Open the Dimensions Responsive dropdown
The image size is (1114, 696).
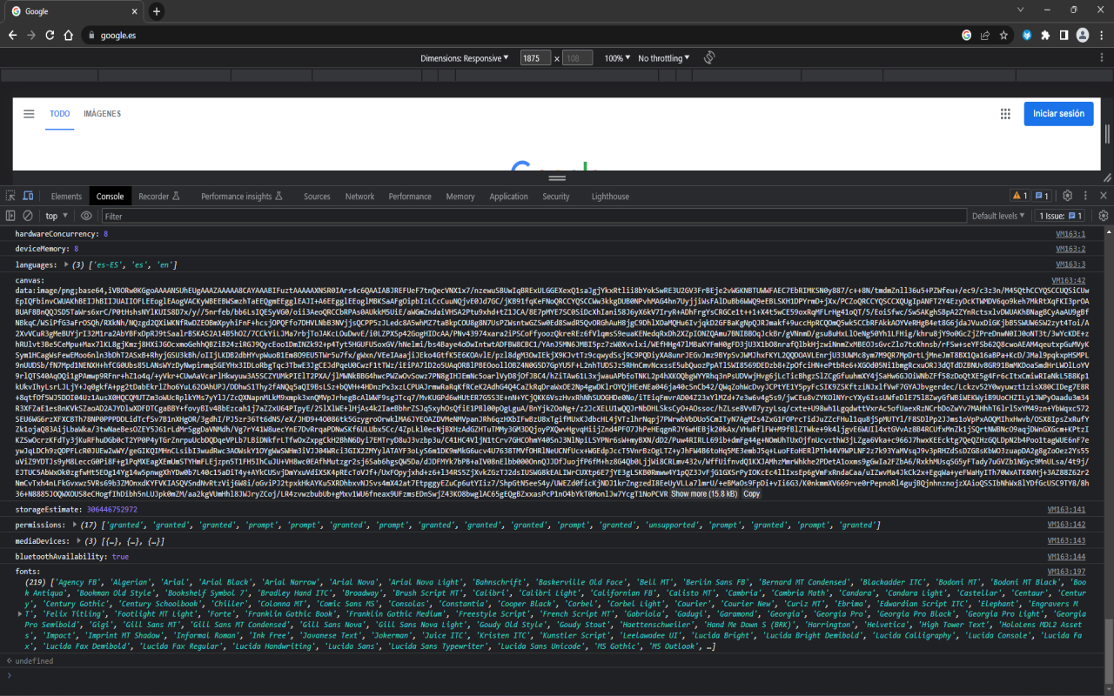pos(465,58)
